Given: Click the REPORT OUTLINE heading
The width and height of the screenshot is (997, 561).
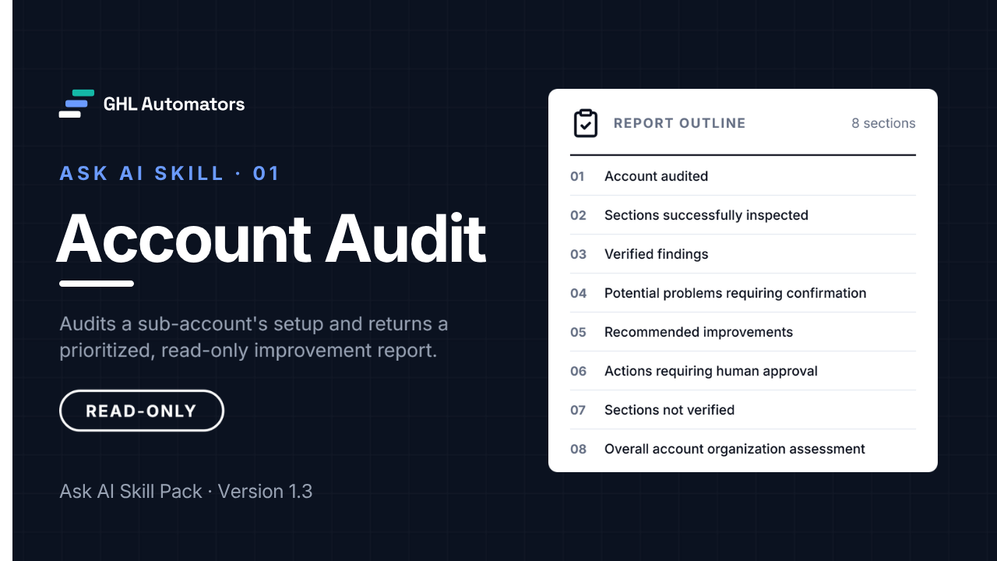Looking at the screenshot, I should pyautogui.click(x=679, y=123).
